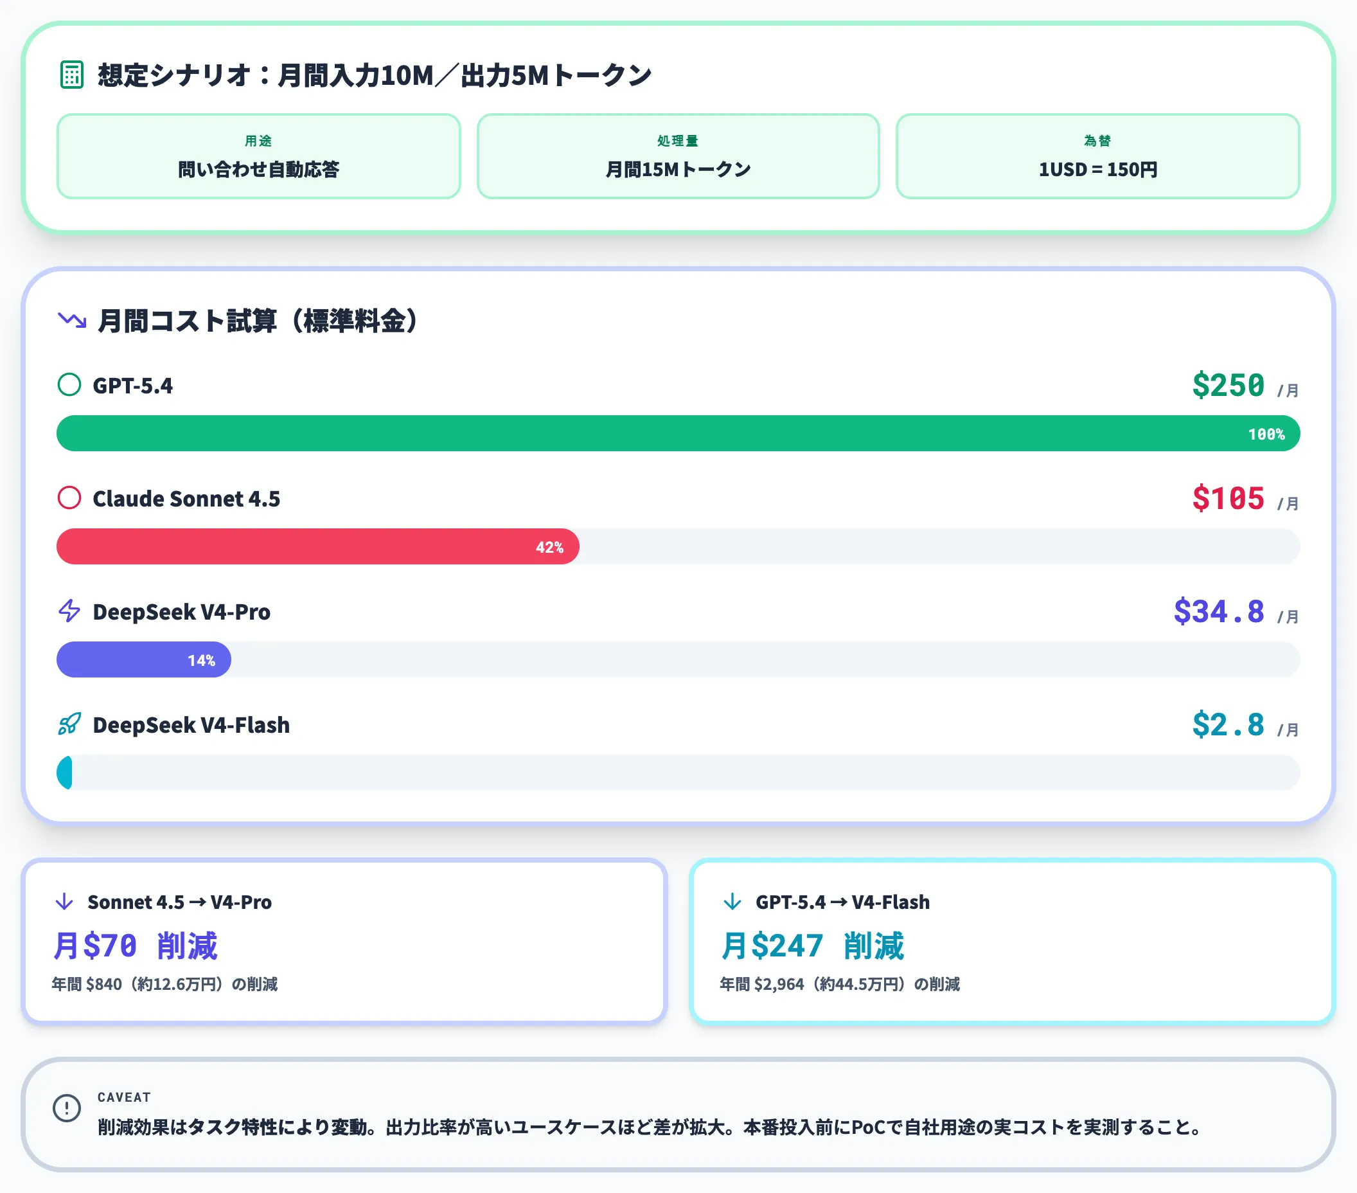Click the $250 monthly price for GPT-5.4
Image resolution: width=1357 pixels, height=1193 pixels.
pos(1228,385)
